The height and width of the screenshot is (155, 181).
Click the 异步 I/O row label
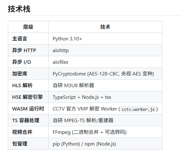(x=21, y=62)
